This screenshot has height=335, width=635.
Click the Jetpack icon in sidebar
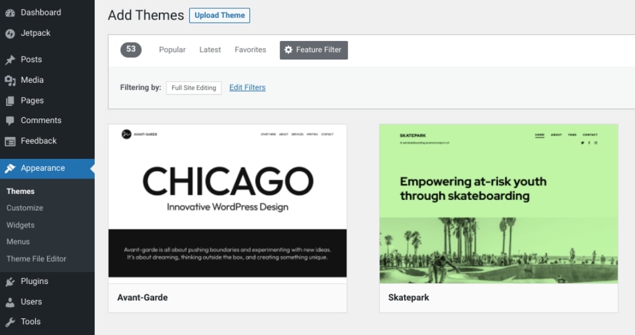coord(10,33)
